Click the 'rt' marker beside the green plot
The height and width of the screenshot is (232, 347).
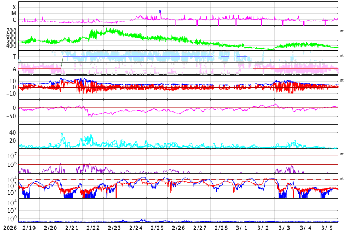point(342,31)
